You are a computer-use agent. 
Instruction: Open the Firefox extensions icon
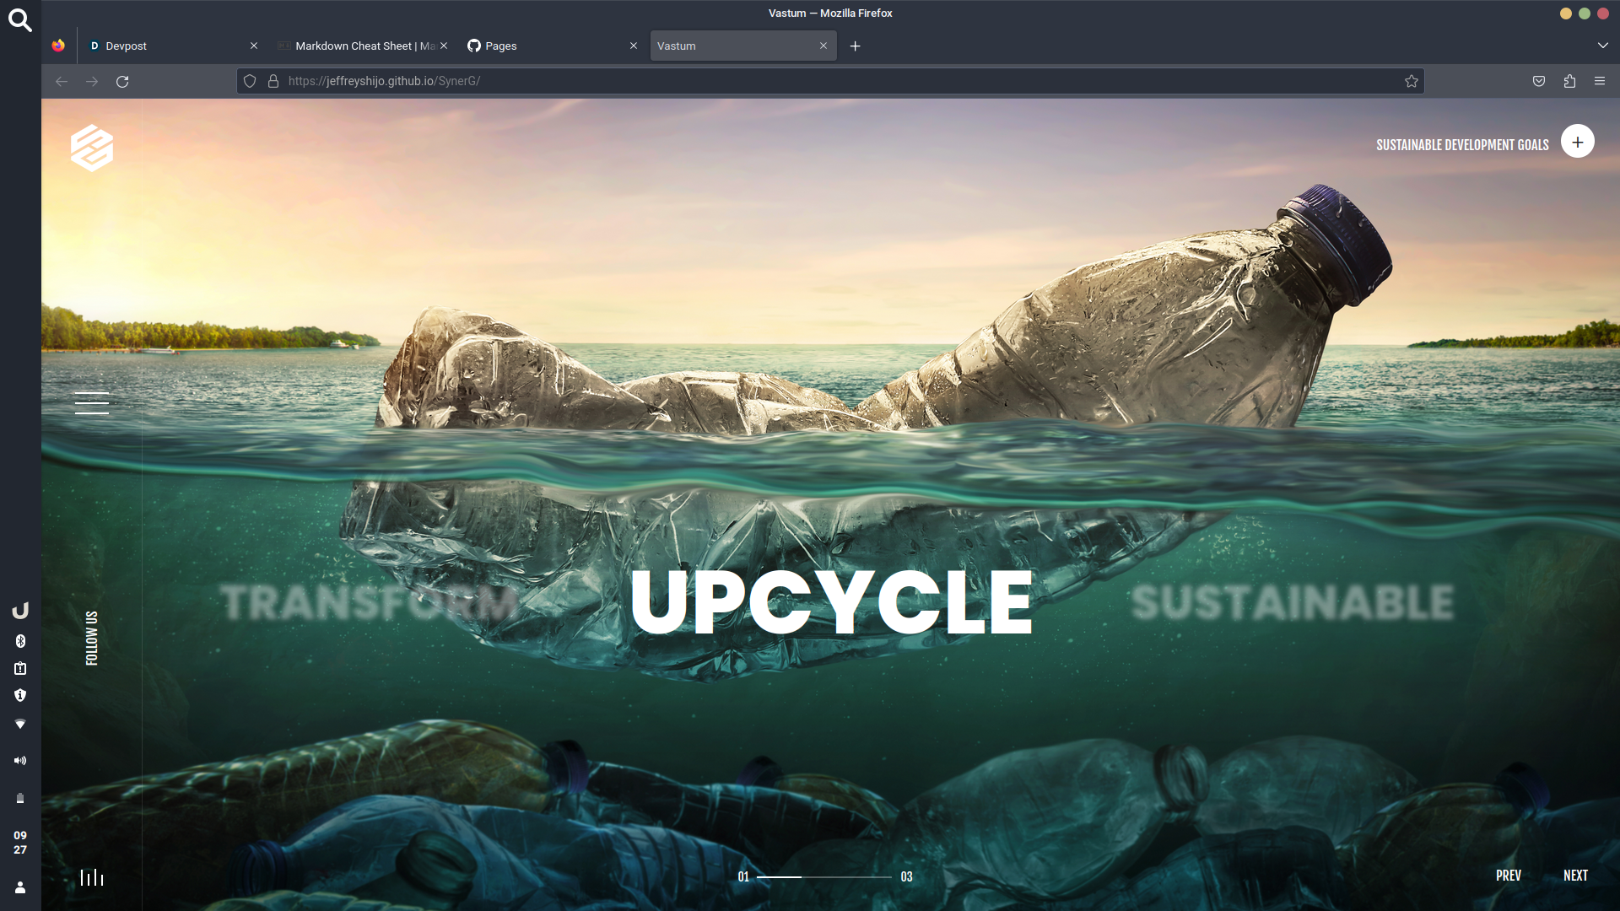pyautogui.click(x=1569, y=81)
